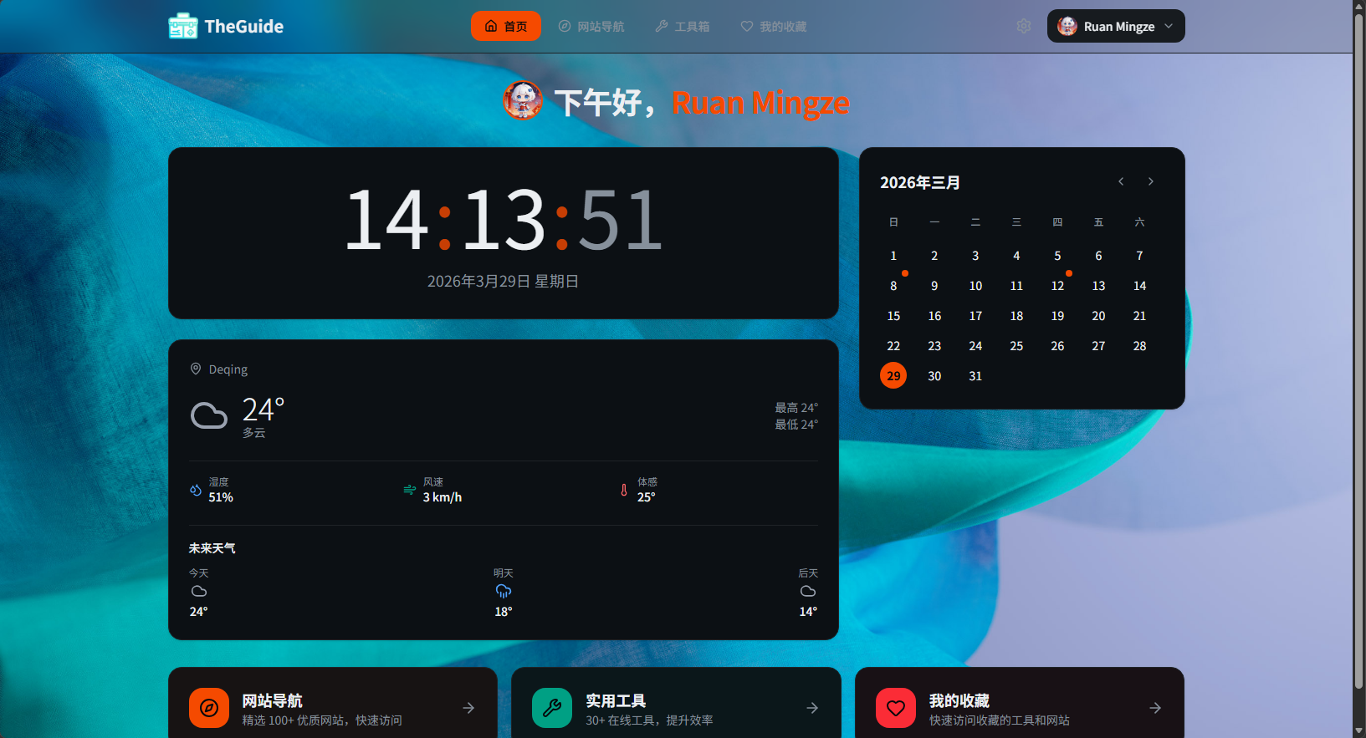This screenshot has width=1366, height=738.
Task: Click the avatar beside the greeting text
Action: click(x=523, y=101)
